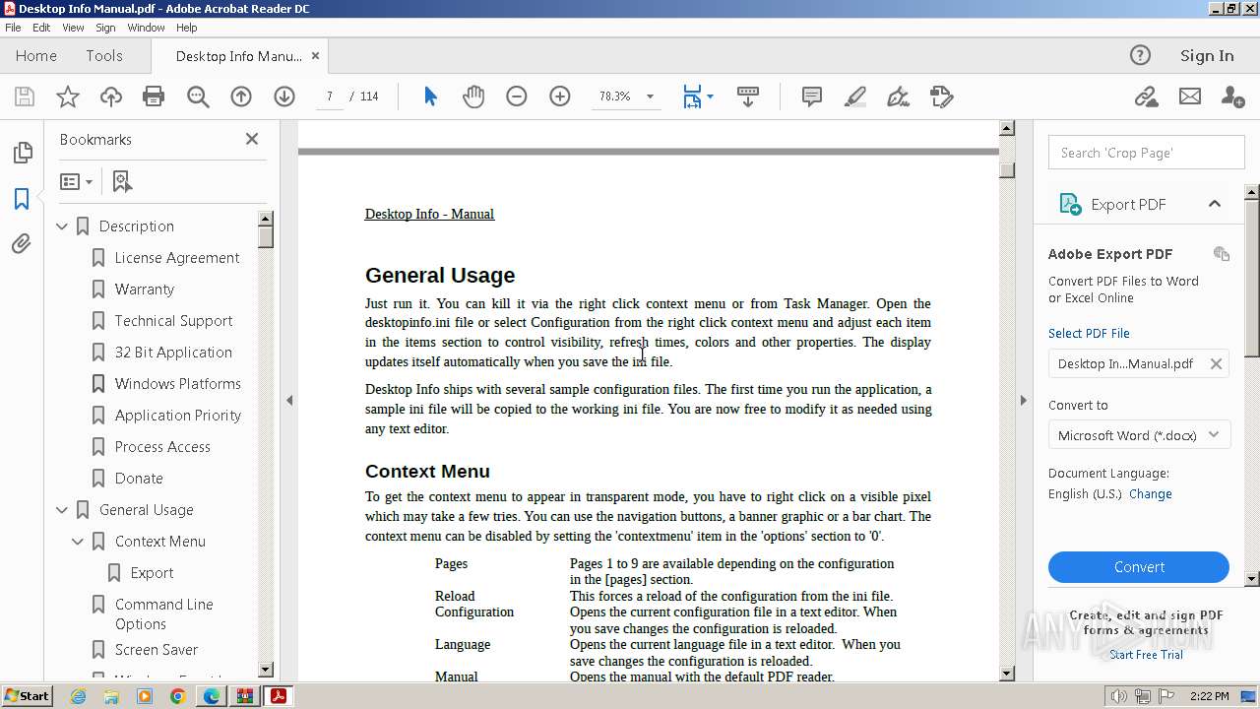This screenshot has width=1260, height=709.
Task: Remove the selected Desktop Info Manual.pdf file
Action: point(1216,363)
